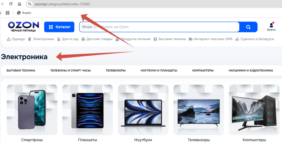Screen dimensions: 282x143
Task: Choose the Телевизоры product tile image
Action: click(199, 110)
